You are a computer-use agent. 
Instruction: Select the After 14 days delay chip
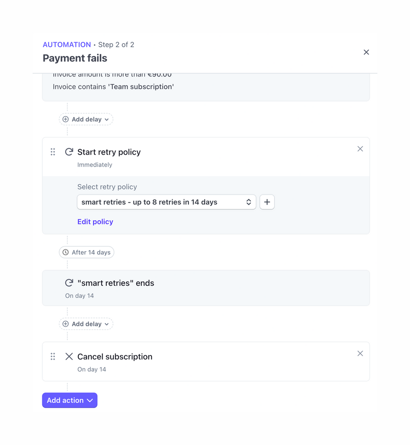87,252
